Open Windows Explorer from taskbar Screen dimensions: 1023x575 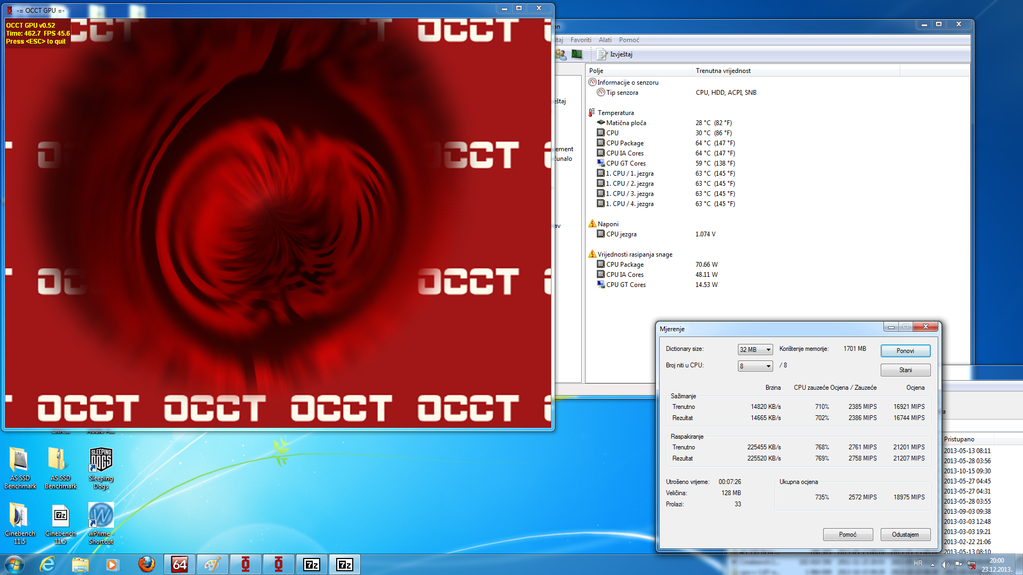pos(80,564)
